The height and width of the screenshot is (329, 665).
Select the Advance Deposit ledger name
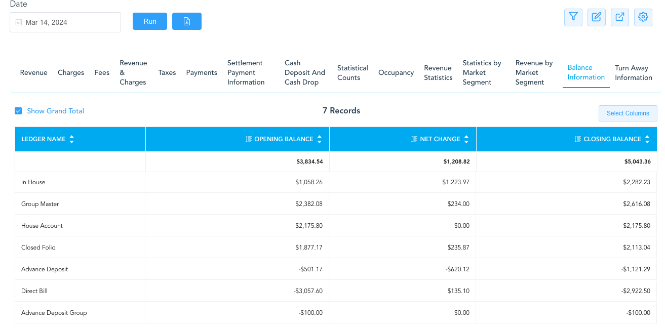point(45,269)
